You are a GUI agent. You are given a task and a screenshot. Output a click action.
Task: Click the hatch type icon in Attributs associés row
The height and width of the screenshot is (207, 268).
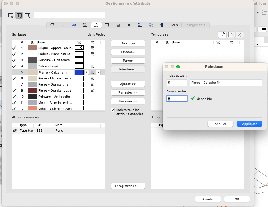click(16, 131)
